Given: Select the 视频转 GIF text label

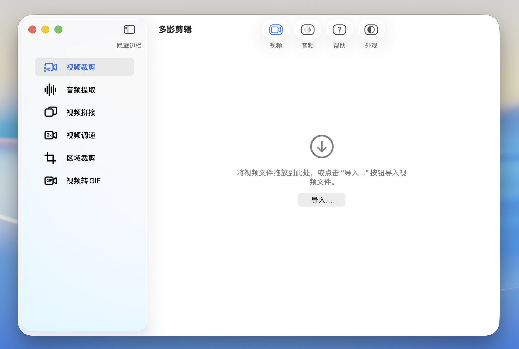Looking at the screenshot, I should [x=83, y=181].
